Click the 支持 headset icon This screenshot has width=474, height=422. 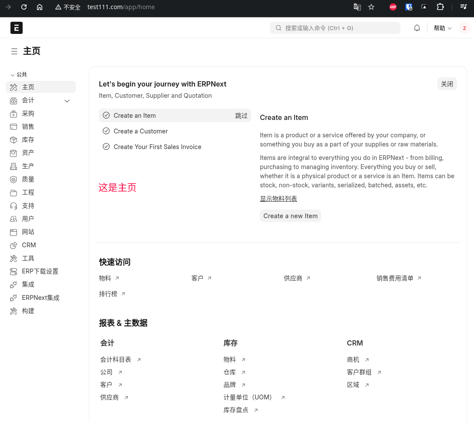pyautogui.click(x=13, y=206)
